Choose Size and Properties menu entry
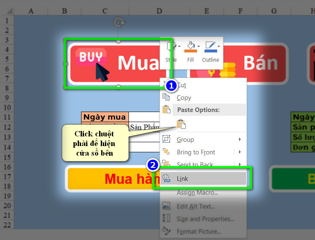 [x=203, y=219]
